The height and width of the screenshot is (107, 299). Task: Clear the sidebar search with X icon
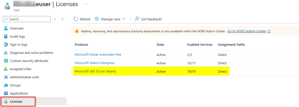(55, 19)
